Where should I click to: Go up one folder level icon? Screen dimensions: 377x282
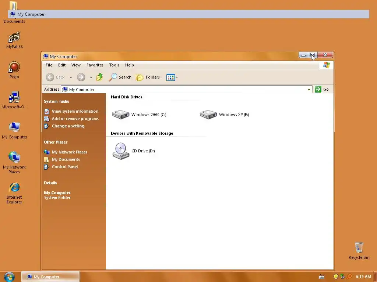coord(100,77)
